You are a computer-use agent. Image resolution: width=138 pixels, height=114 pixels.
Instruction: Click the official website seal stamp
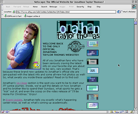click(76, 46)
